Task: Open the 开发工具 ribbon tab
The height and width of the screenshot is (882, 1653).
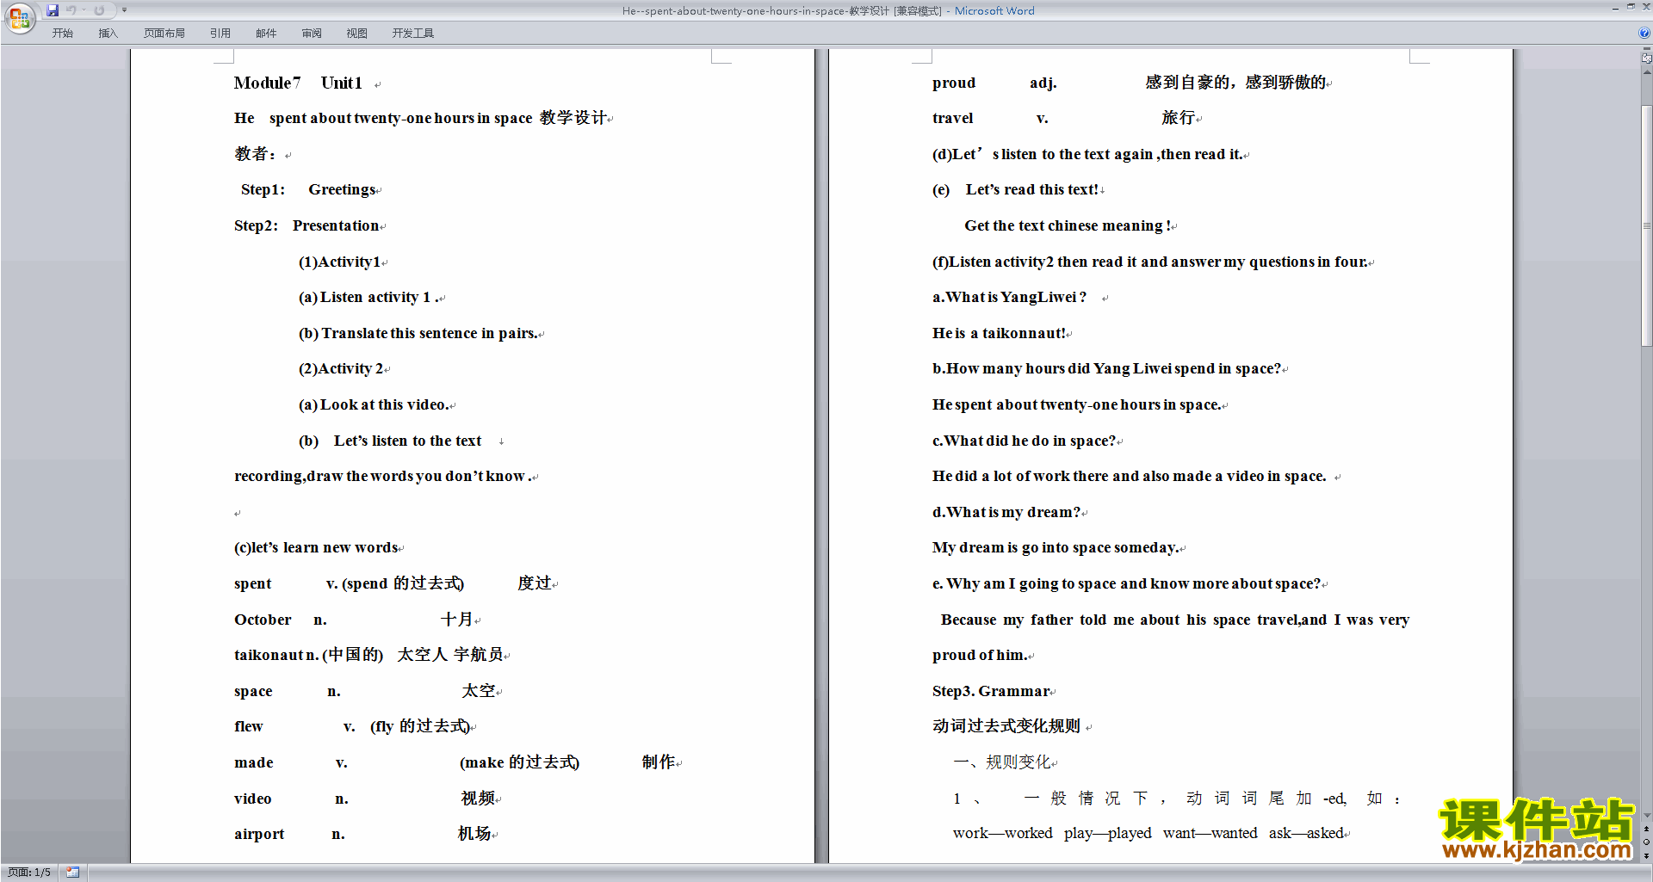Action: click(413, 34)
